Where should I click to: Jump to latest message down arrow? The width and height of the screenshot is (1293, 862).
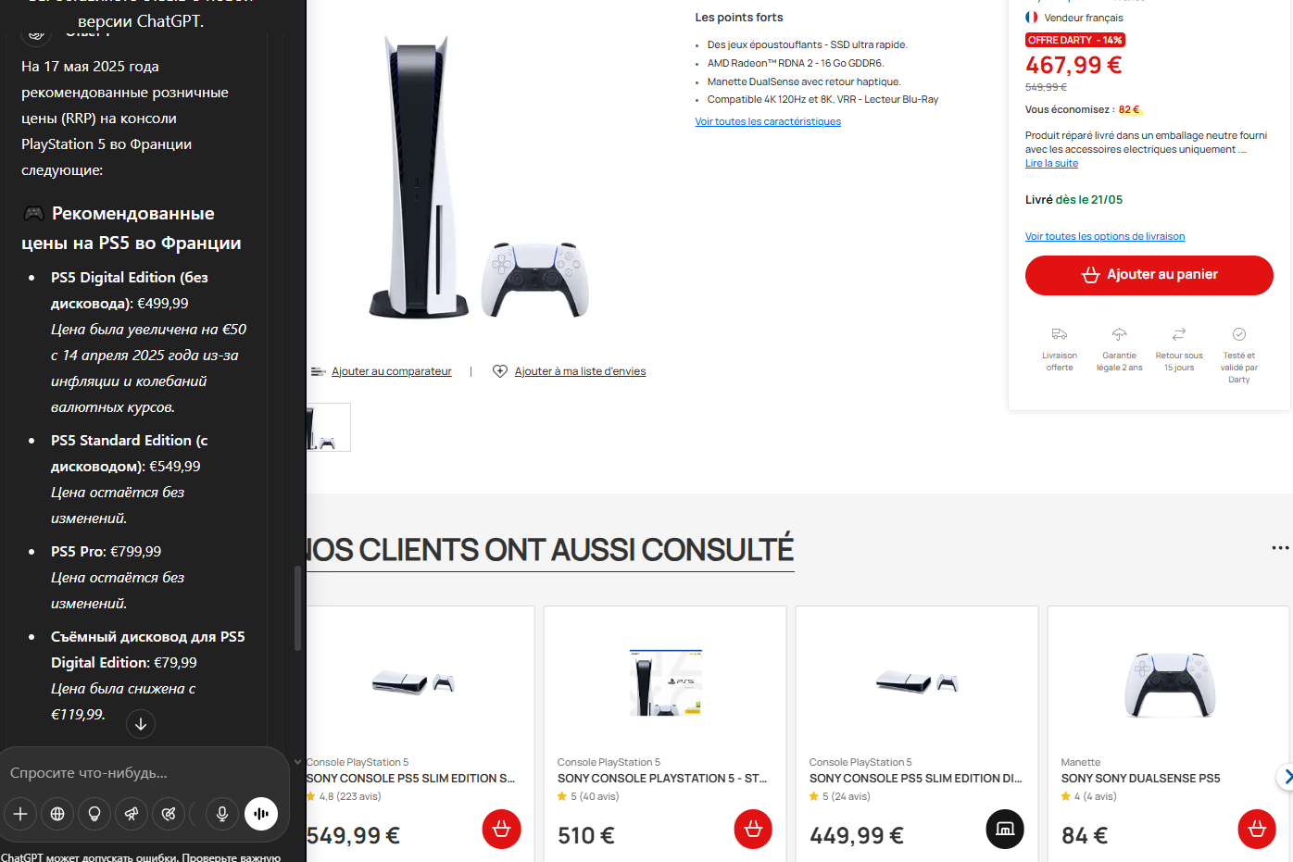141,724
